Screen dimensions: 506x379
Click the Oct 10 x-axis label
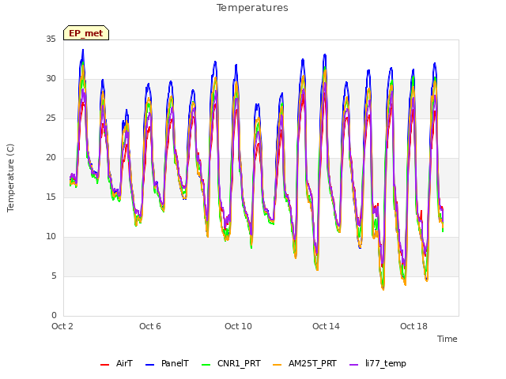click(238, 326)
